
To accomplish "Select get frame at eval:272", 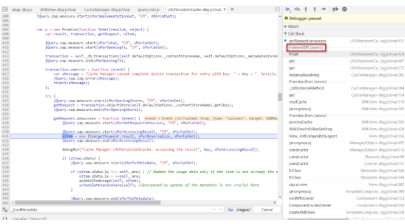I will coord(344,68).
